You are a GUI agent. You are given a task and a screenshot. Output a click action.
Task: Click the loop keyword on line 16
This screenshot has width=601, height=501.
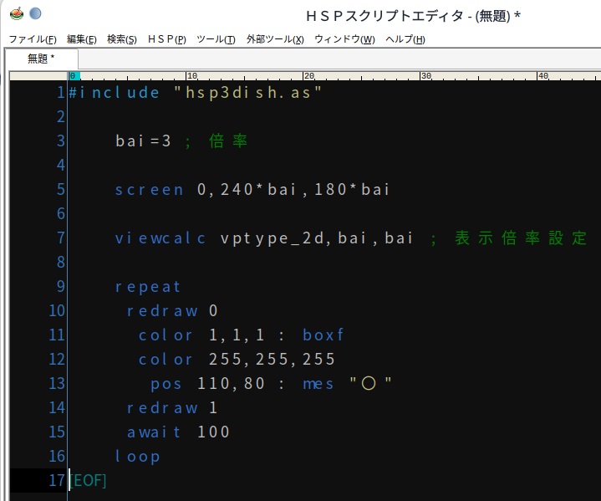(x=137, y=457)
